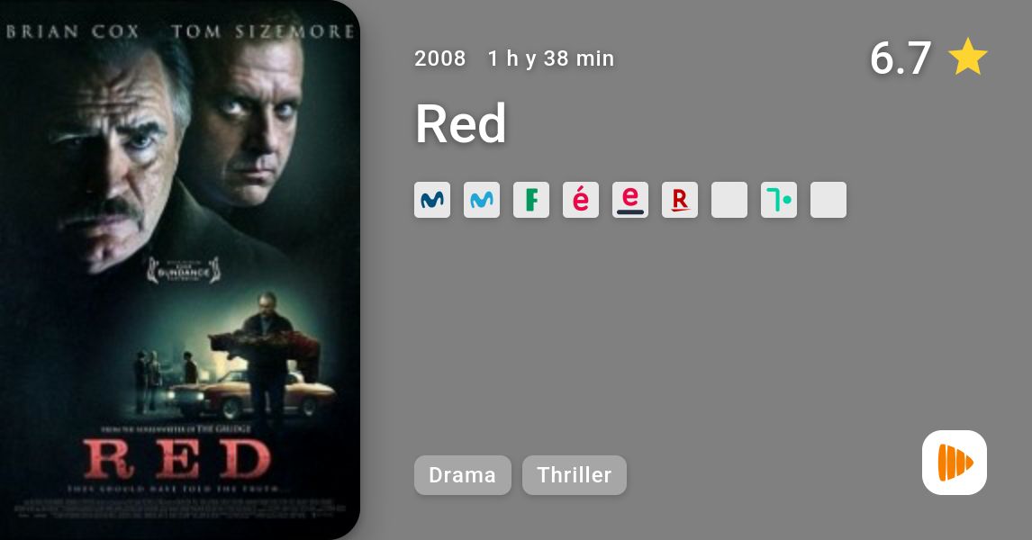This screenshot has width=1032, height=540.
Task: Click the underlined red e provider icon
Action: coord(629,200)
